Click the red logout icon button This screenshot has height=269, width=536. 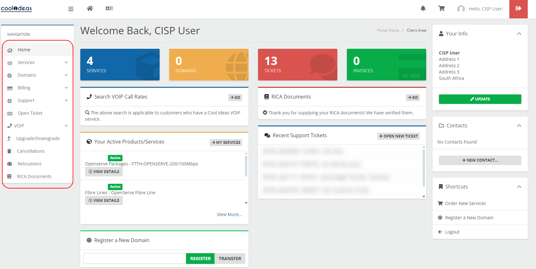519,9
